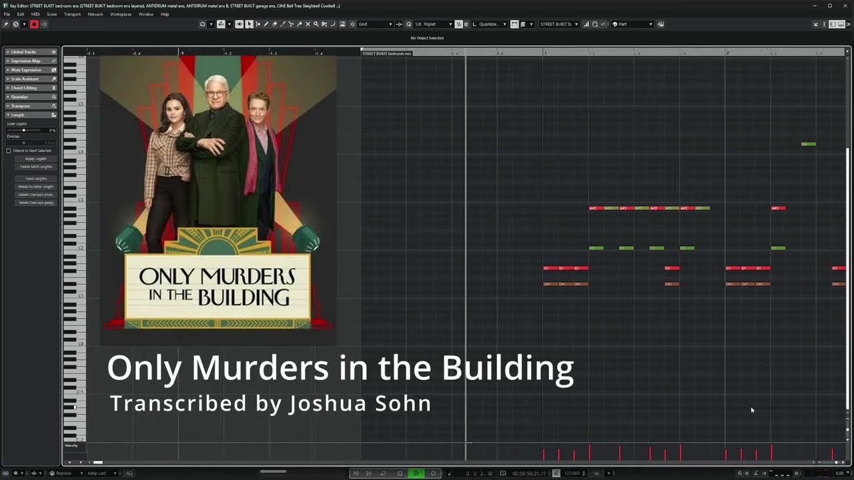The image size is (854, 480).
Task: Select the Trim tool
Action: (x=282, y=24)
